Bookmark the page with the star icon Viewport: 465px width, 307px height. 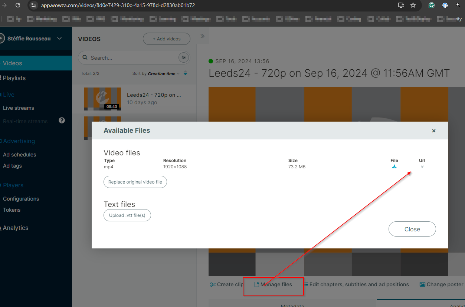[x=413, y=6]
